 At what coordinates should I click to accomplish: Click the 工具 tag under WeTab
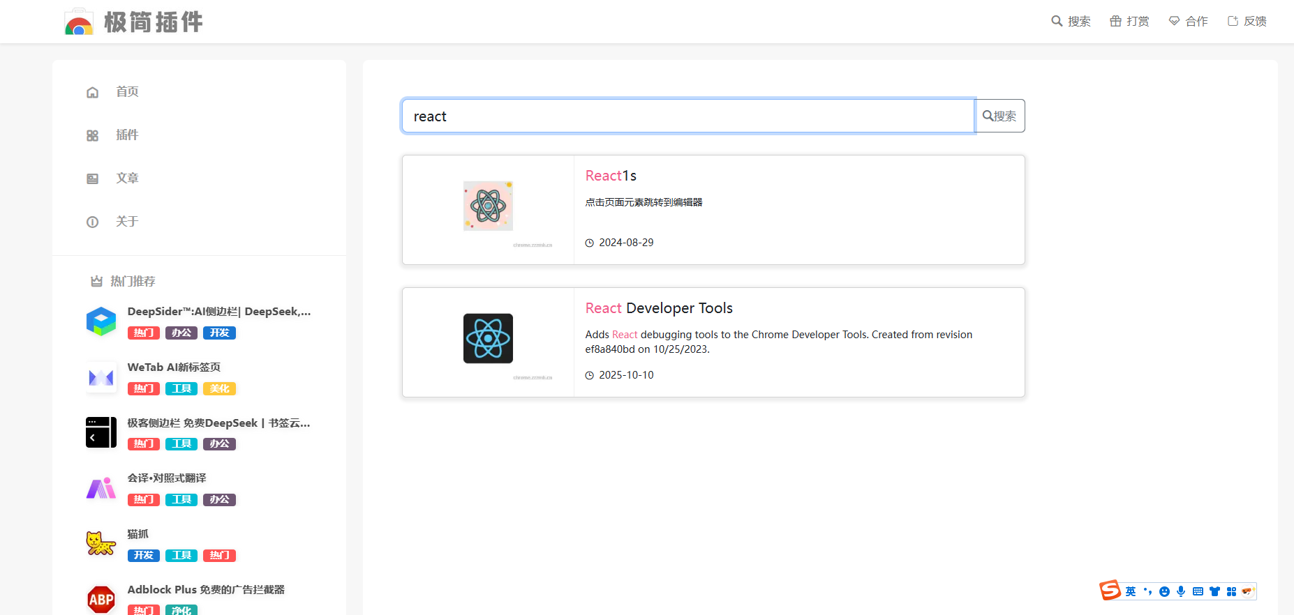click(x=181, y=388)
